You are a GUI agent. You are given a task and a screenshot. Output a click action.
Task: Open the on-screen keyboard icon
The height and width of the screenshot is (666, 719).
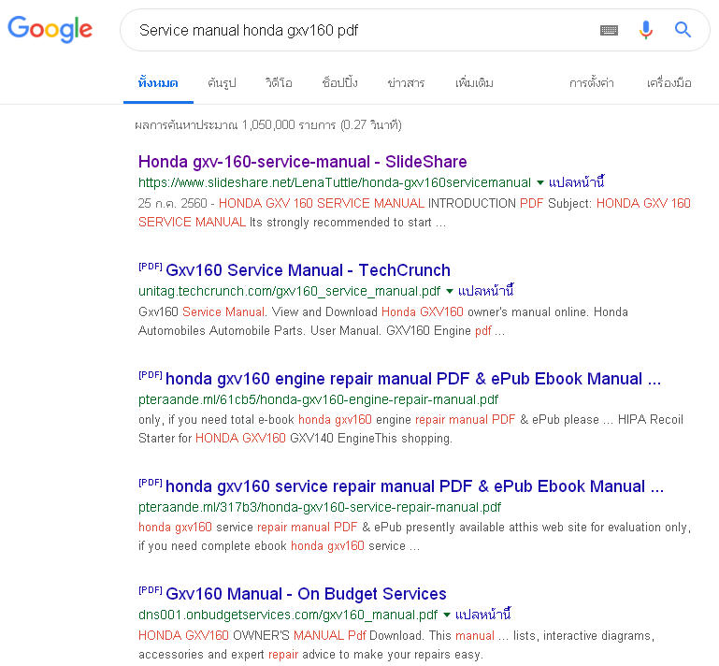[609, 30]
